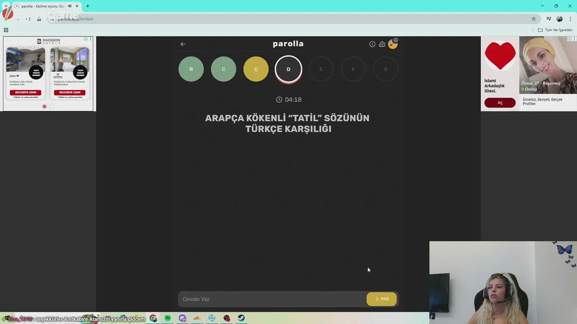Mute the tab via speaker icon
This screenshot has height=324, width=577.
pyautogui.click(x=69, y=6)
